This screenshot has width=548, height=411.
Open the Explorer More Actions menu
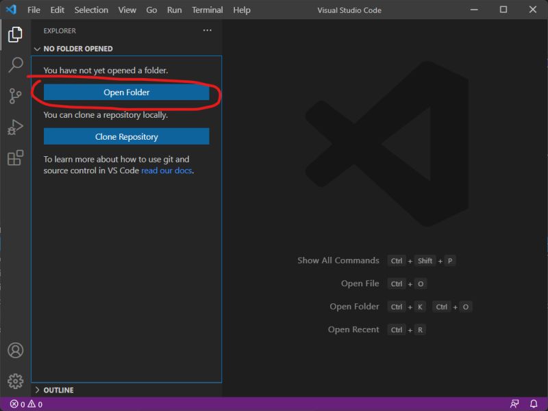208,30
